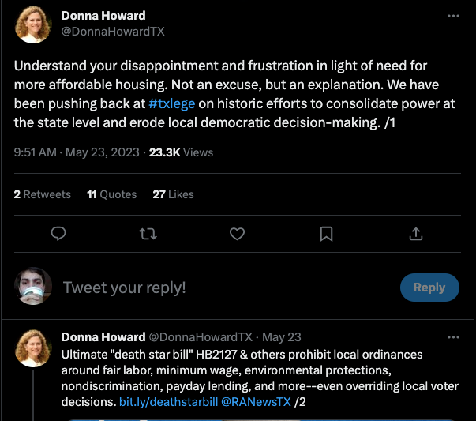Open the @RANewsTX mention
This screenshot has height=421, width=476.
[x=256, y=402]
